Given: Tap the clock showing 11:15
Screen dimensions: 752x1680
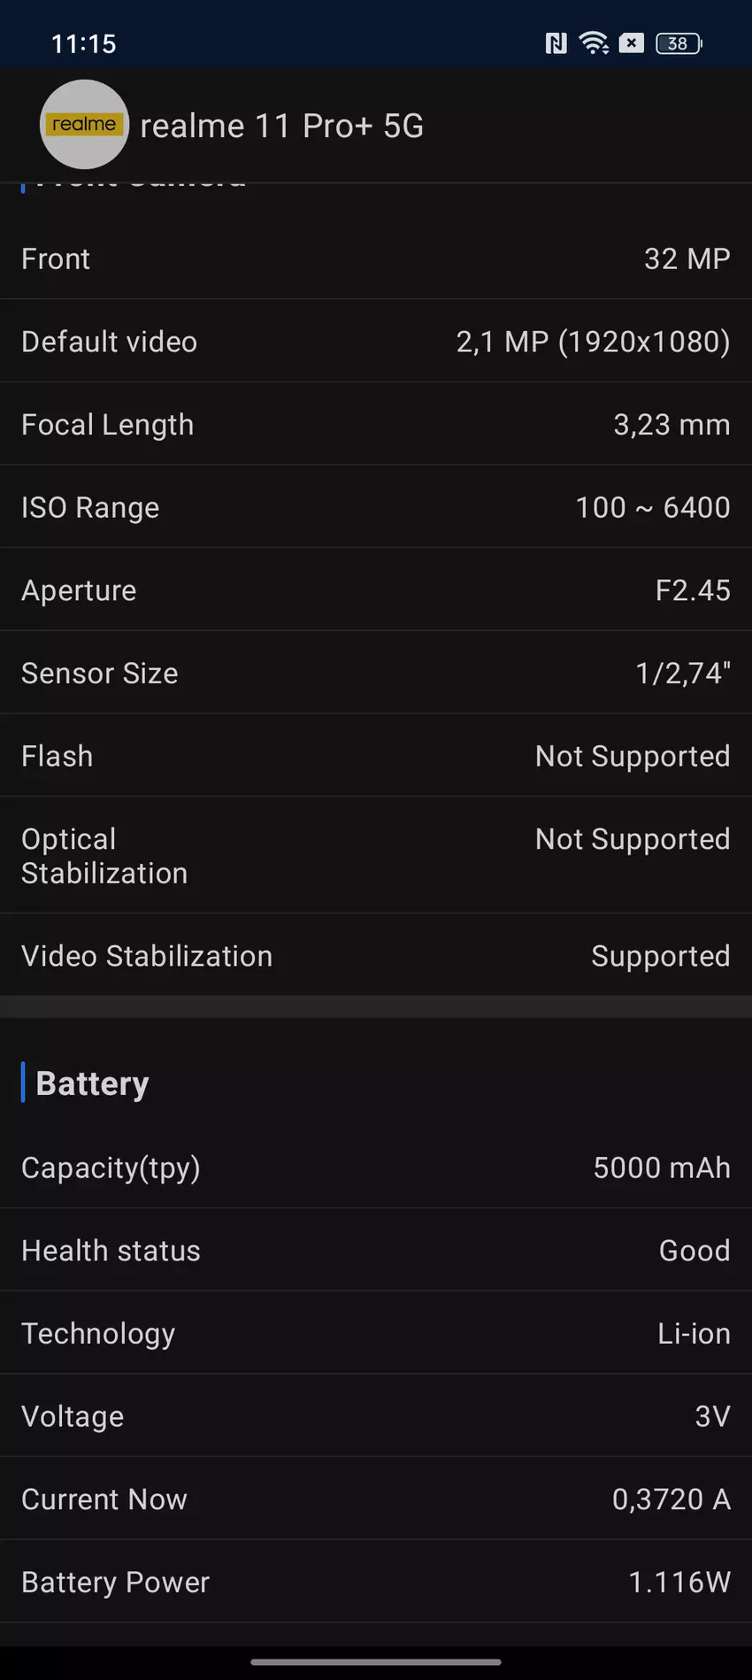Looking at the screenshot, I should coord(84,43).
